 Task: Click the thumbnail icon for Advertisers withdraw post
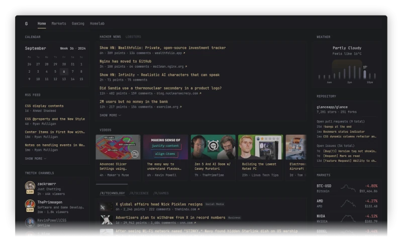(106, 220)
